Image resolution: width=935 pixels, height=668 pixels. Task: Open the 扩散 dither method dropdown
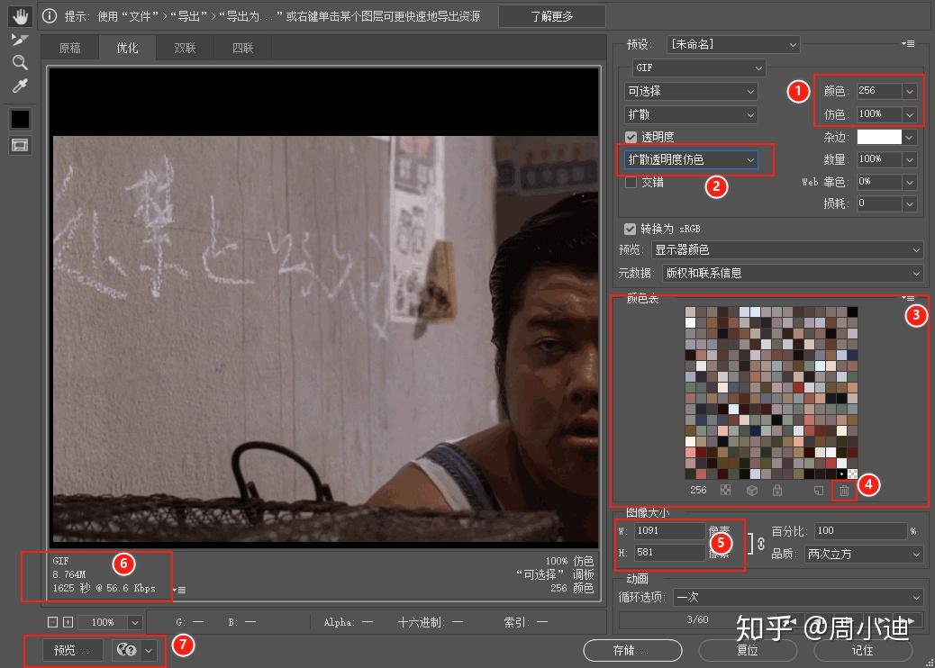tap(691, 114)
